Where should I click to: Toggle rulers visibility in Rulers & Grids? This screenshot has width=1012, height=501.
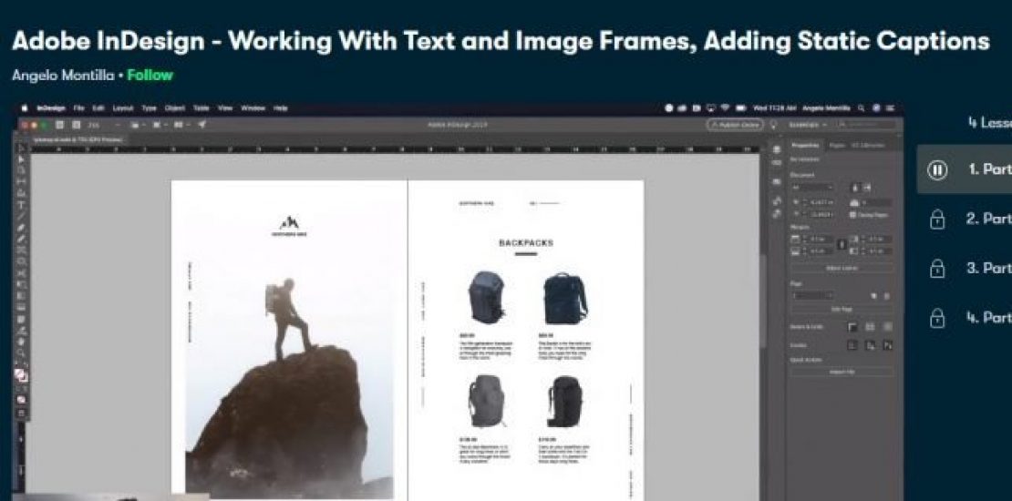853,326
